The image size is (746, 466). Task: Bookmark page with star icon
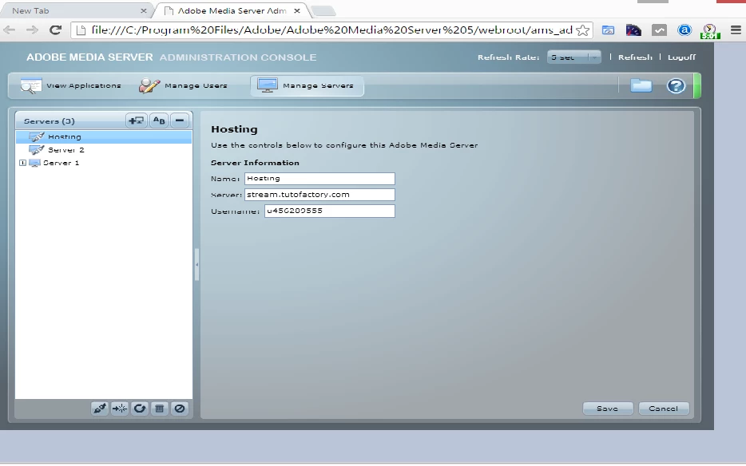click(x=582, y=30)
